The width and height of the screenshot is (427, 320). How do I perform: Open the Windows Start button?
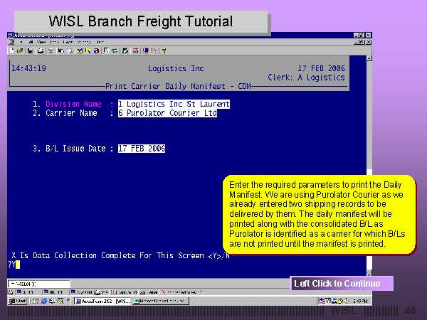click(x=17, y=301)
